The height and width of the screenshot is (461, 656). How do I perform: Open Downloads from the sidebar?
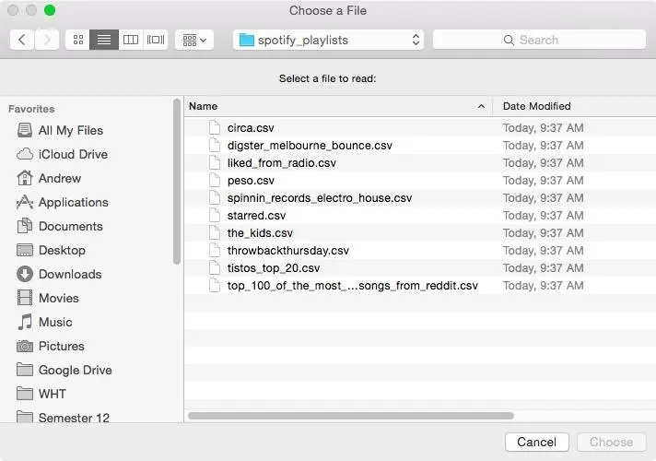pyautogui.click(x=70, y=274)
